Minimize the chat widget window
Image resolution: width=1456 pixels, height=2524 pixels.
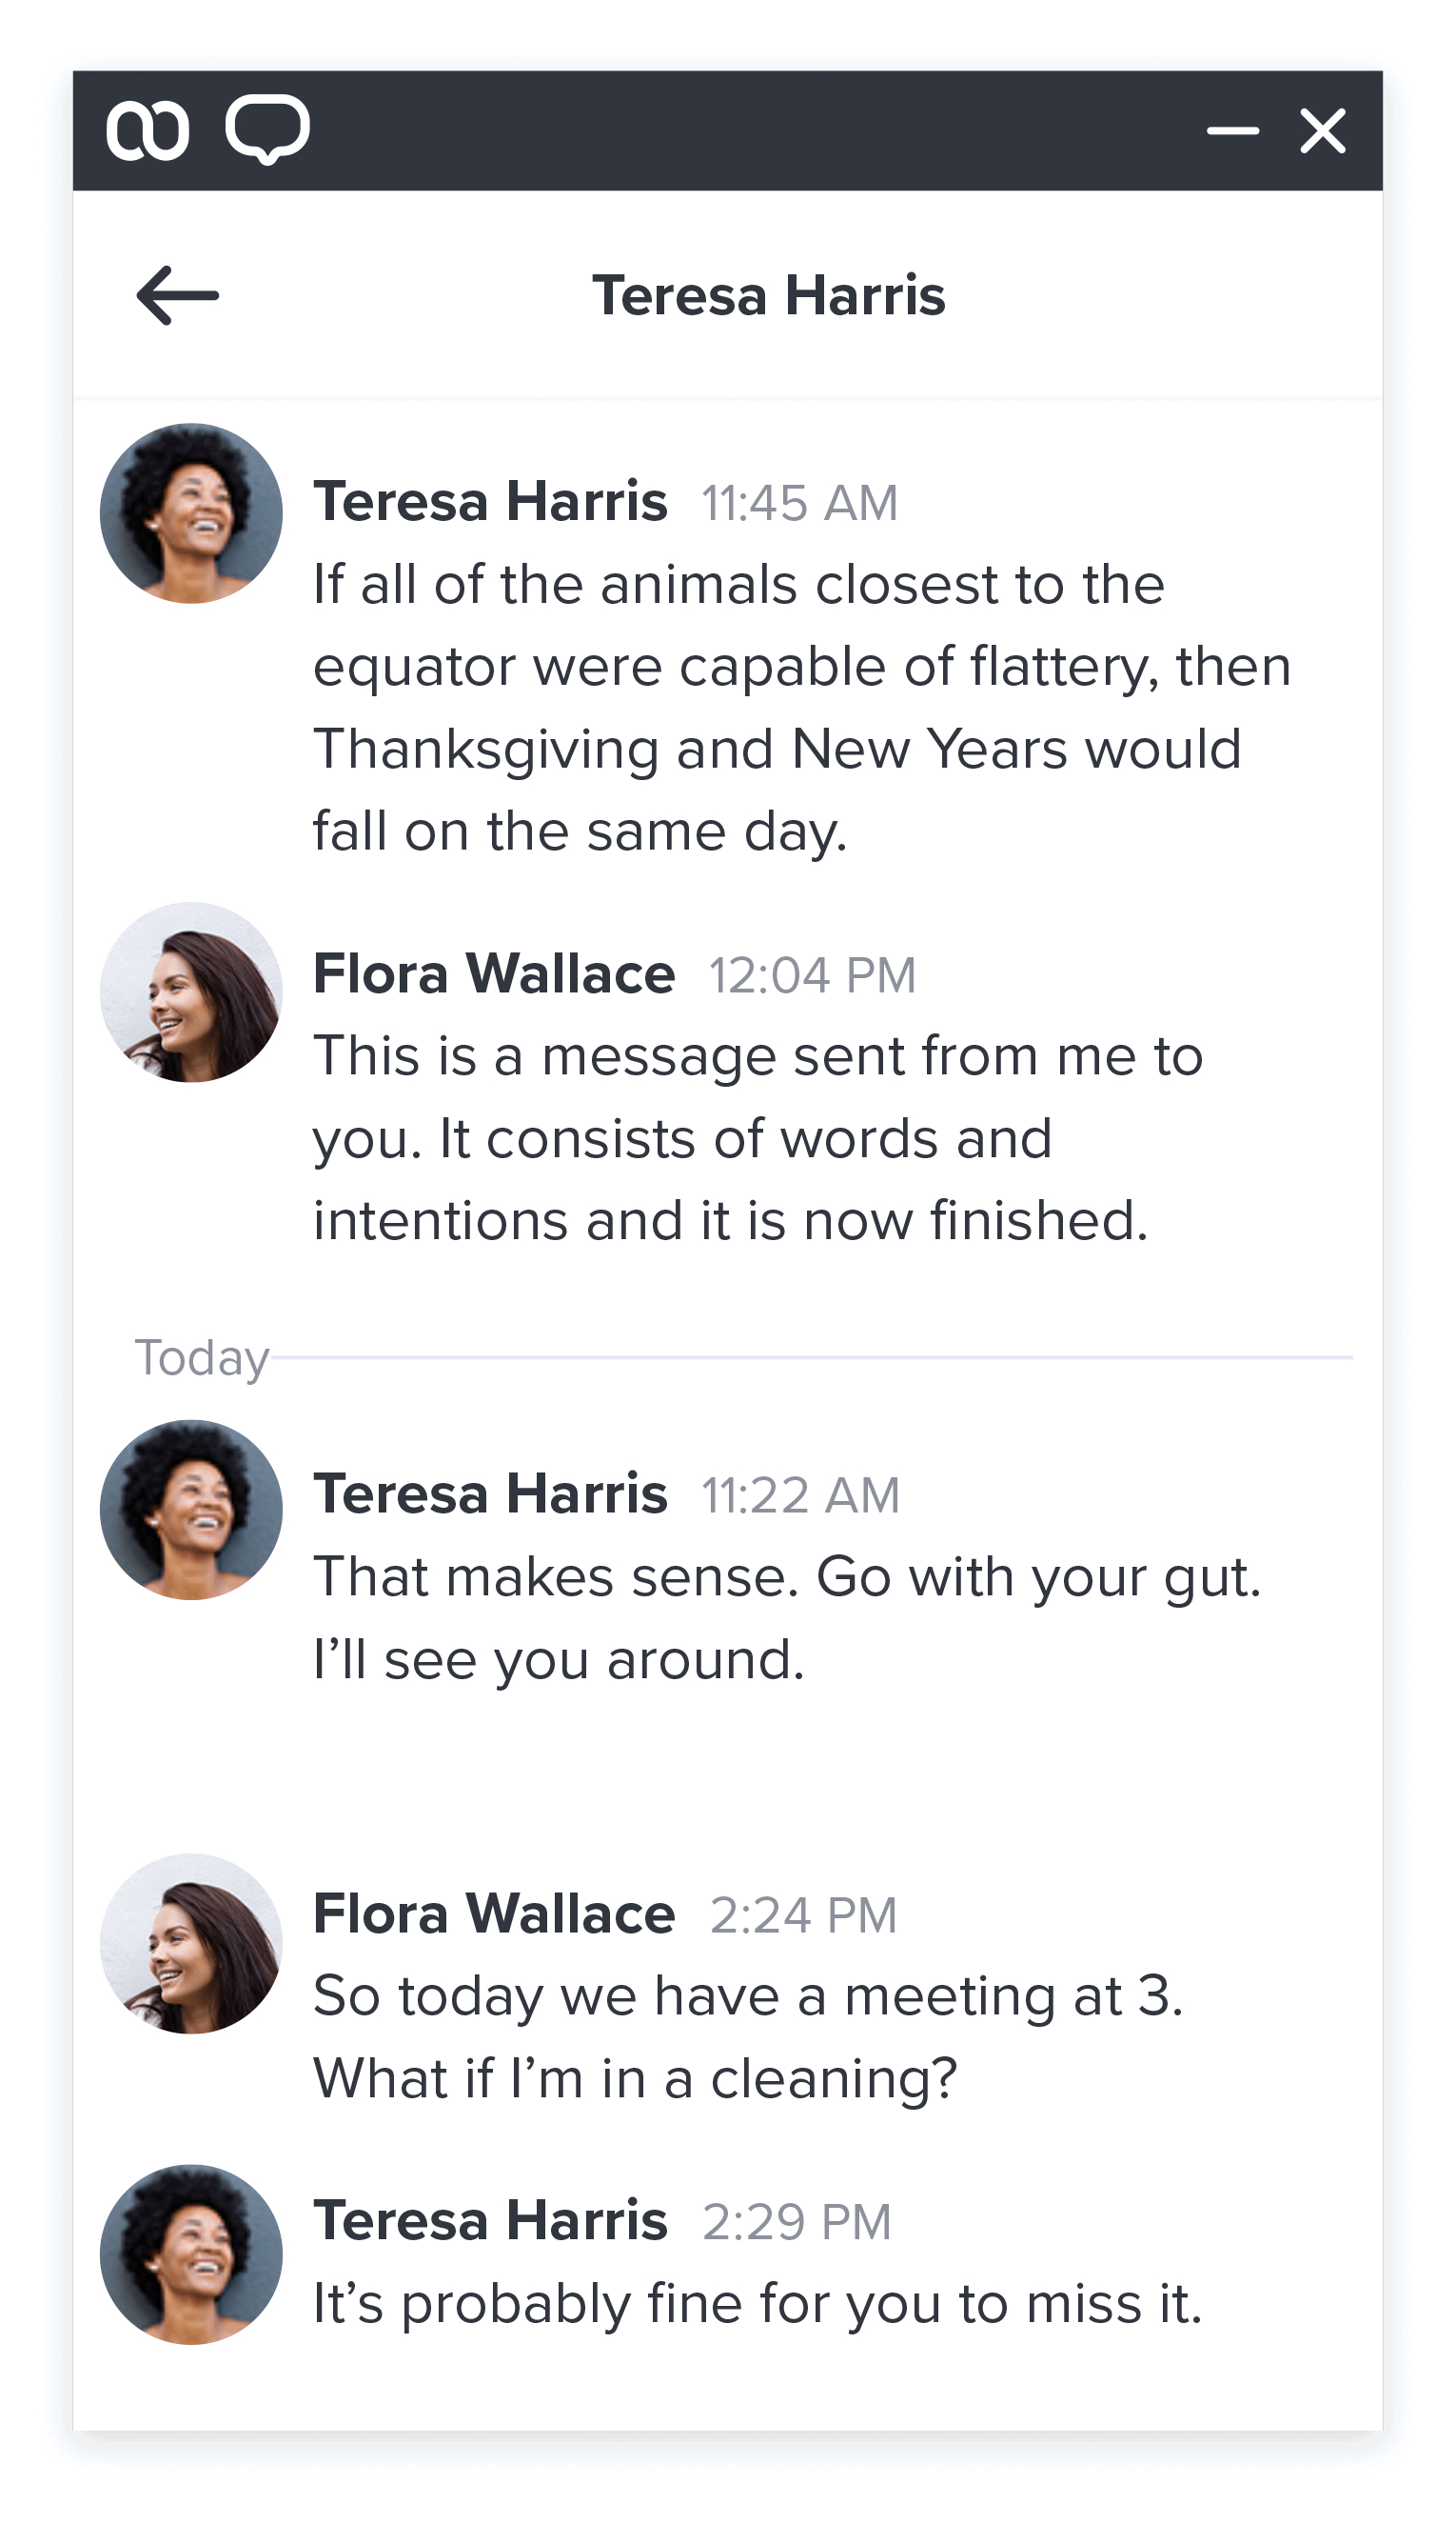pyautogui.click(x=1232, y=131)
